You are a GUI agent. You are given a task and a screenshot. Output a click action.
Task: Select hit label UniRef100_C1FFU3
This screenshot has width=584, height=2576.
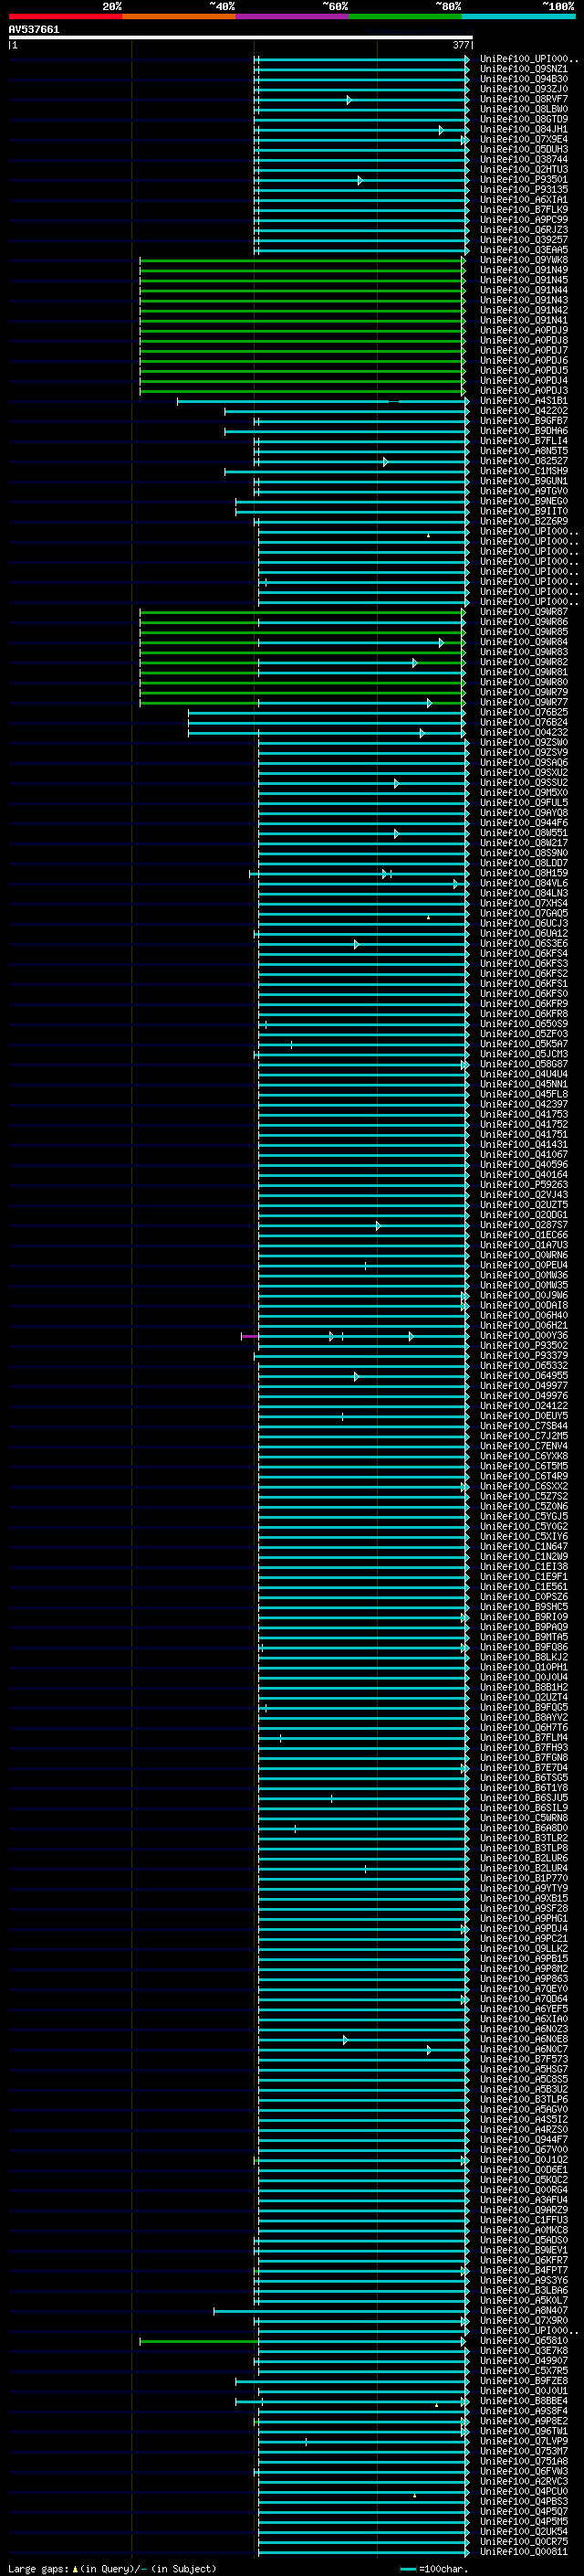(x=524, y=2221)
